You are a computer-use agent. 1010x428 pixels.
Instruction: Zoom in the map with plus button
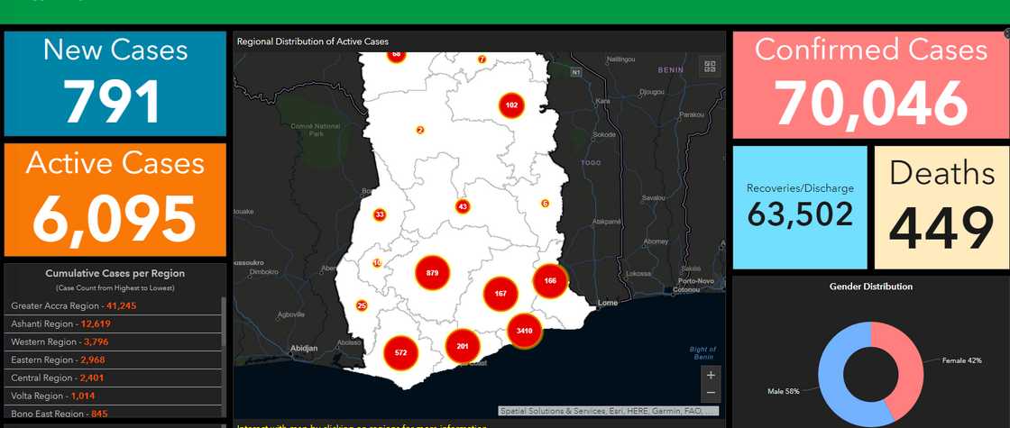point(711,375)
